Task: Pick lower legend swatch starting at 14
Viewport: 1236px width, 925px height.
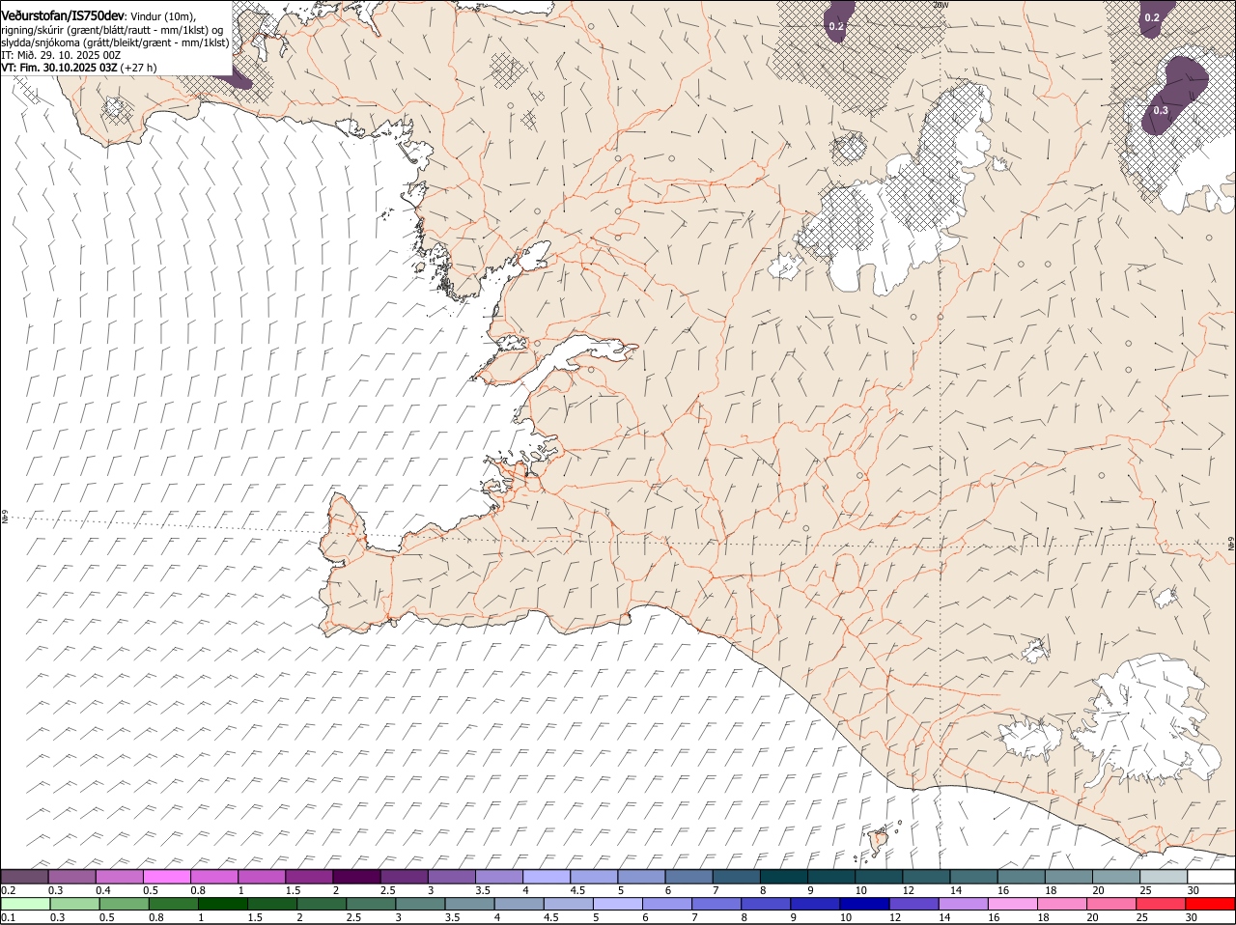Action: click(964, 904)
